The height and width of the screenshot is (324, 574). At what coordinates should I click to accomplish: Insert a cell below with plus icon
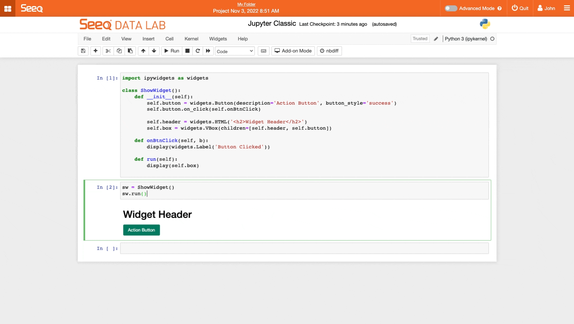[96, 51]
